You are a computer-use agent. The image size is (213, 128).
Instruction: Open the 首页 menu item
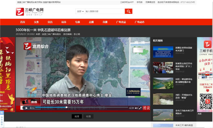tap(23, 22)
